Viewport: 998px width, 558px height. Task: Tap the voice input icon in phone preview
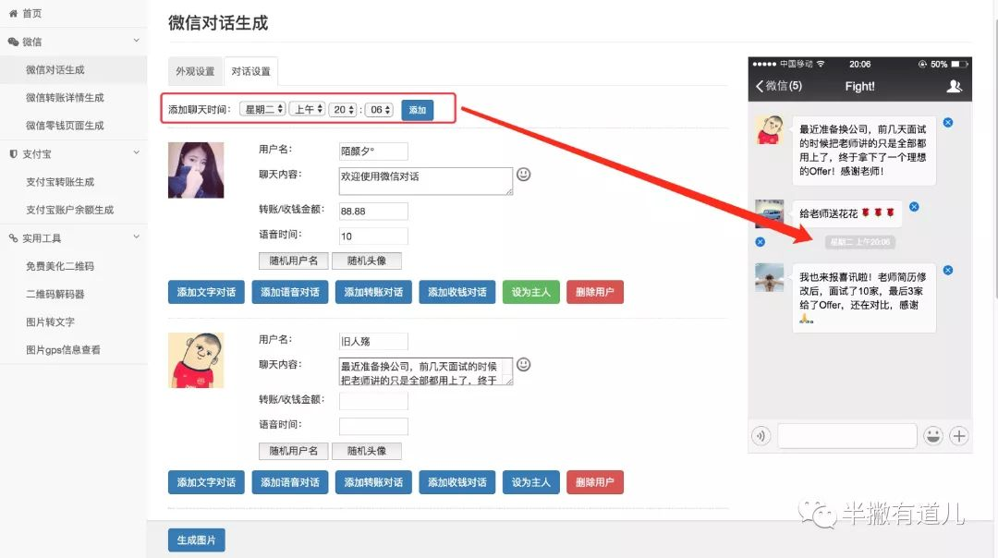pos(761,436)
